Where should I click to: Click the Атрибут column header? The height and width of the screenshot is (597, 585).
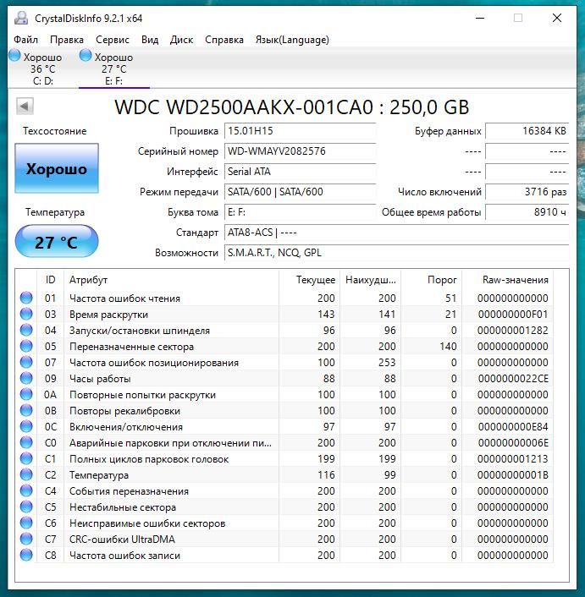point(172,280)
